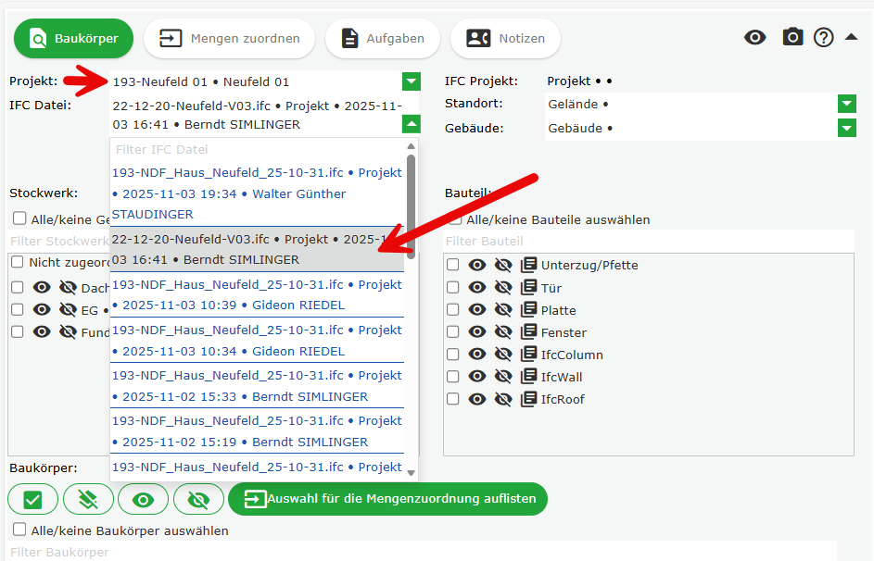Open the Standort dropdown arrow
The height and width of the screenshot is (561, 874).
tap(846, 104)
